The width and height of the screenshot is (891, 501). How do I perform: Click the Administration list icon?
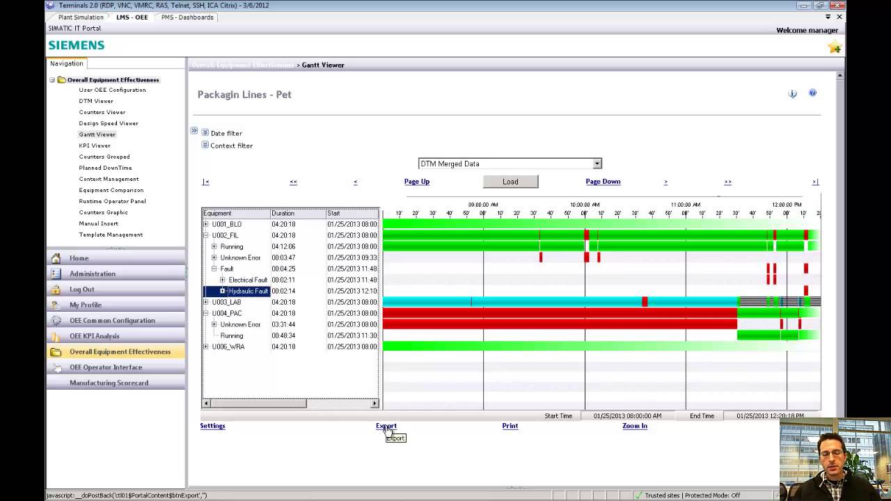point(56,273)
